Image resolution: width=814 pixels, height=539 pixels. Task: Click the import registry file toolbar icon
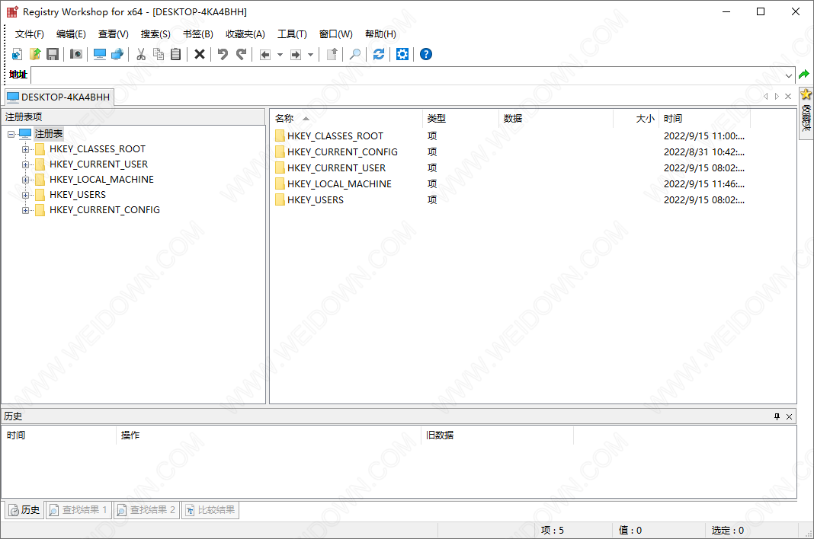[17, 54]
